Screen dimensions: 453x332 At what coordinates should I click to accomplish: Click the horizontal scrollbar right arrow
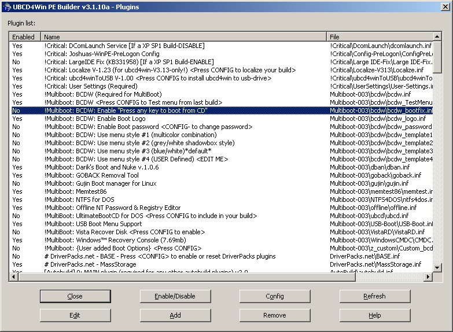428,277
